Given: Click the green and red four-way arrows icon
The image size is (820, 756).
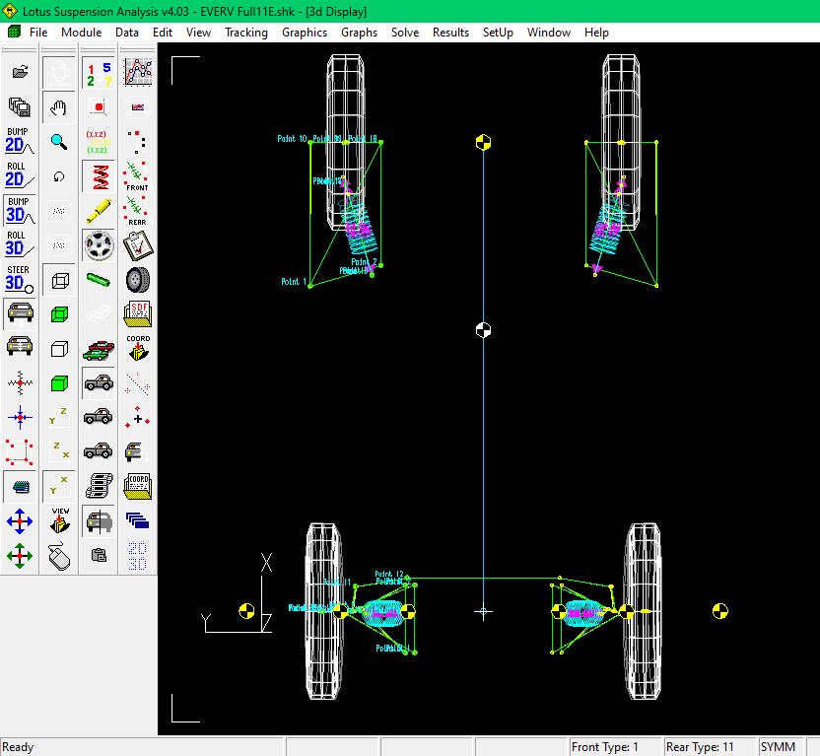Looking at the screenshot, I should point(20,556).
